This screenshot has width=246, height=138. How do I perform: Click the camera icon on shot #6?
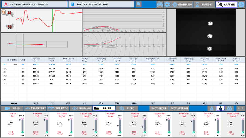[16, 64]
